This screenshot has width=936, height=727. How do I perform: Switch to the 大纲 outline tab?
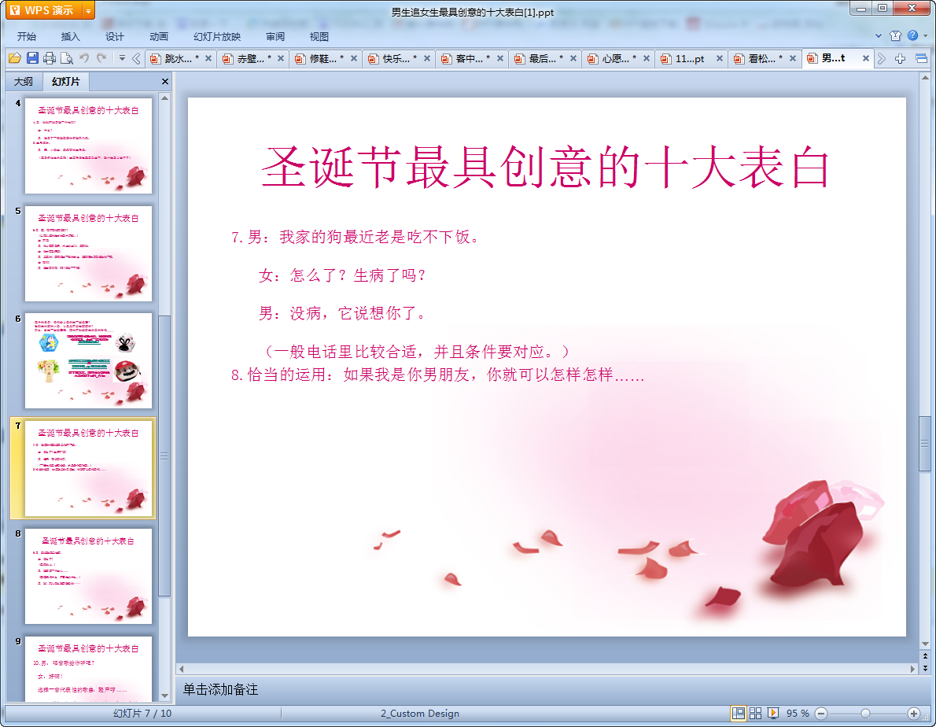24,81
